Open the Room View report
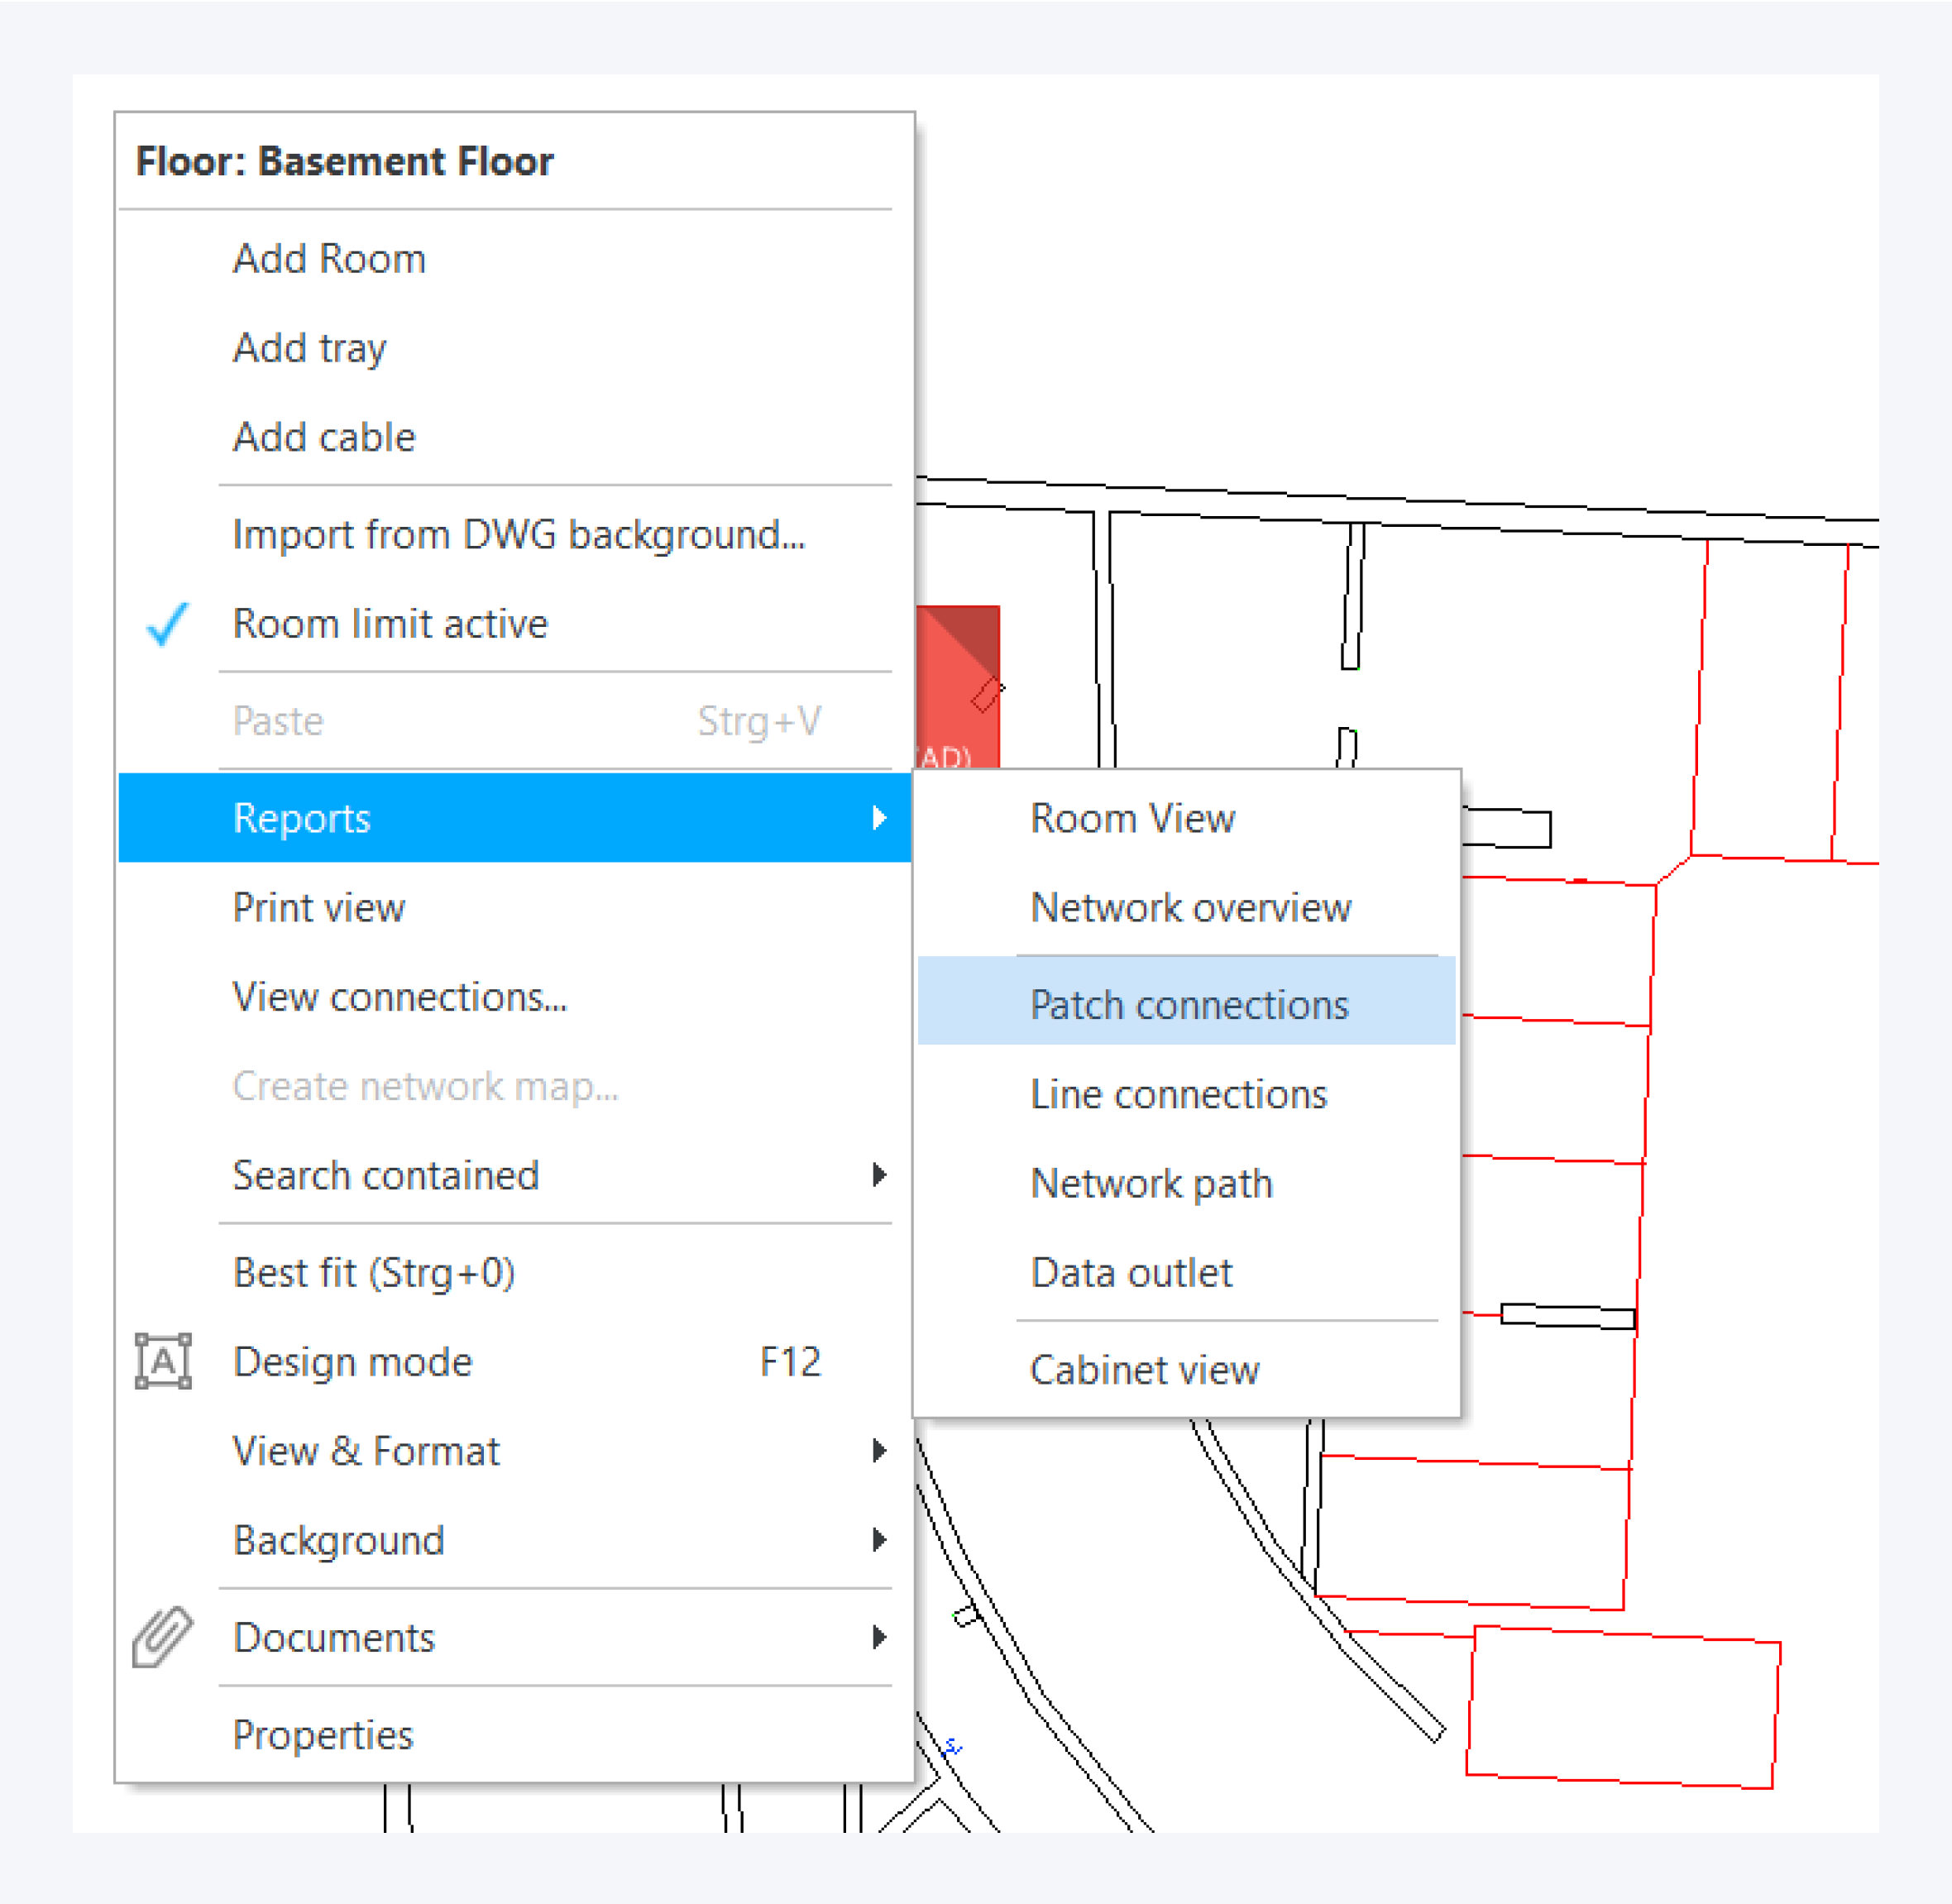 [1132, 818]
